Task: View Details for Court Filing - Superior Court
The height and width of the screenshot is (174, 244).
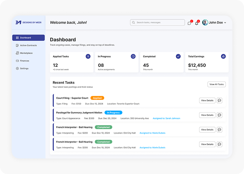Action: [207, 101]
